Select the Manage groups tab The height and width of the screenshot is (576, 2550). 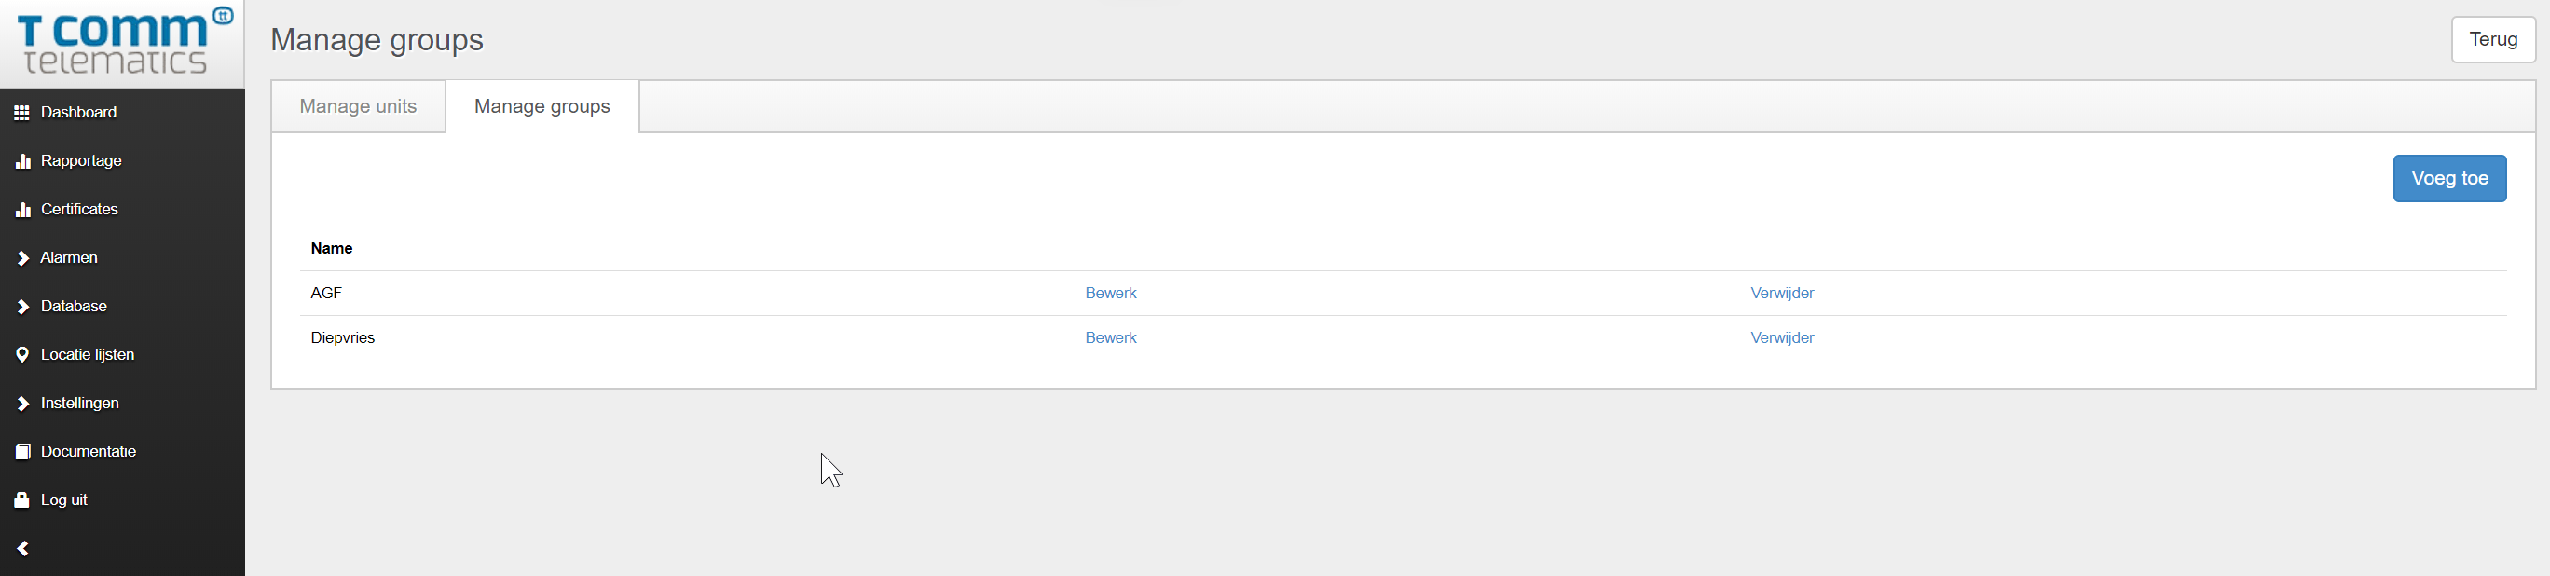pos(542,107)
